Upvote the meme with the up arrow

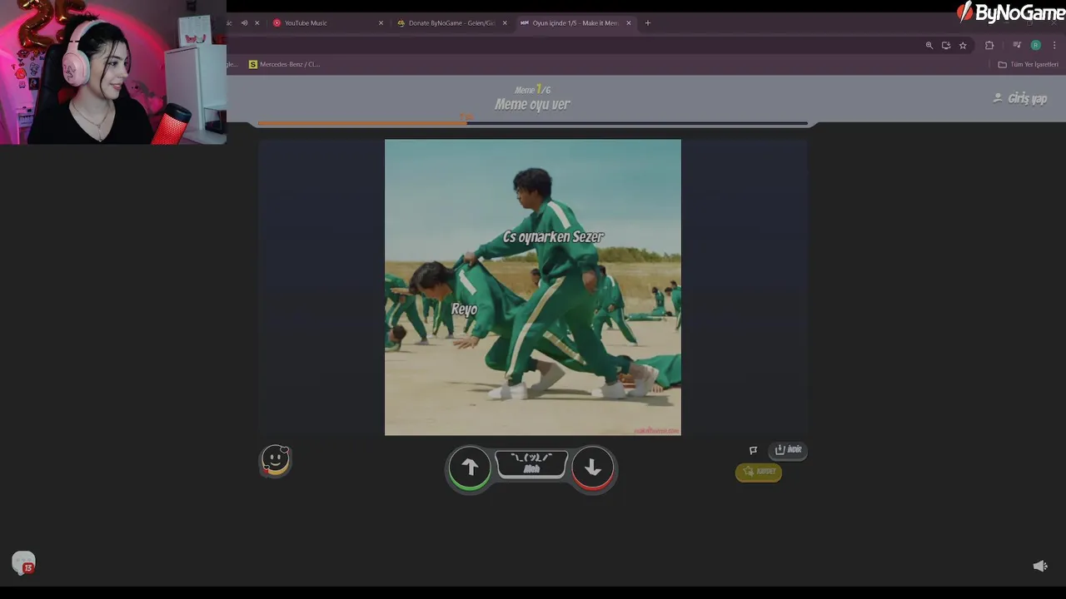(x=470, y=468)
